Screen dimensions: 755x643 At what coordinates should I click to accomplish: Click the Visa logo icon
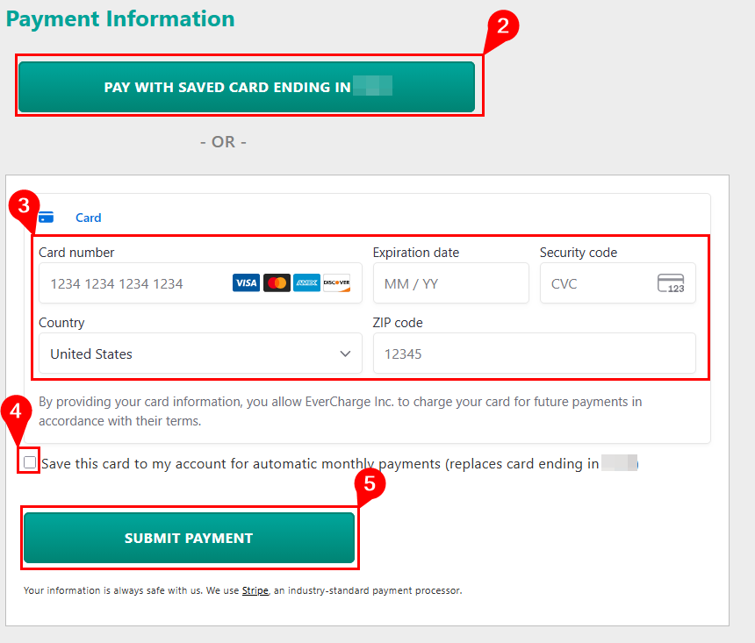click(246, 282)
